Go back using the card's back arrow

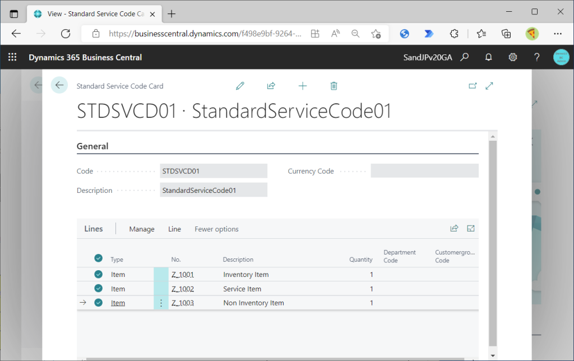(59, 85)
